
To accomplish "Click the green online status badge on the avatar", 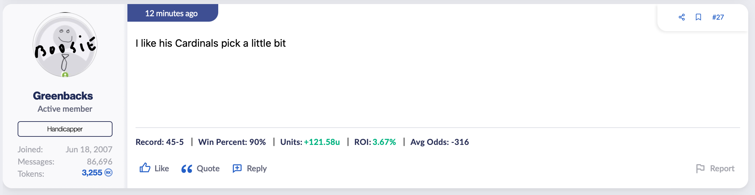I will (x=65, y=75).
